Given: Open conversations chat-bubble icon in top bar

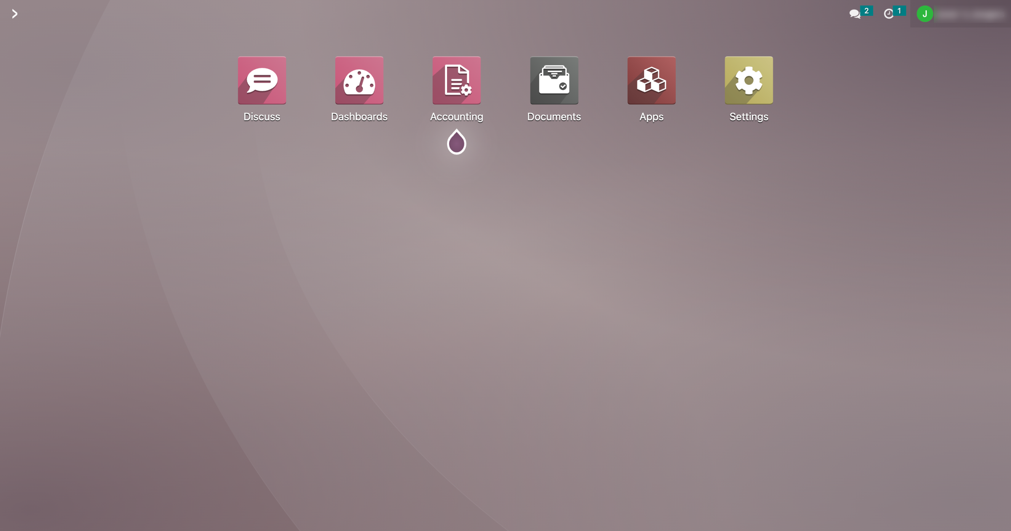Looking at the screenshot, I should click(855, 14).
